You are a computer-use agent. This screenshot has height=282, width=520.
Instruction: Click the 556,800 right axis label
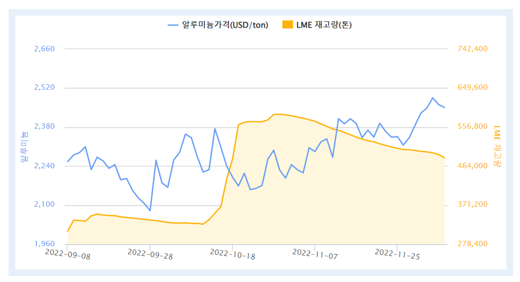point(472,127)
